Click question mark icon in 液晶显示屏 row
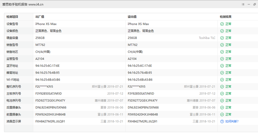 click(x=222, y=121)
